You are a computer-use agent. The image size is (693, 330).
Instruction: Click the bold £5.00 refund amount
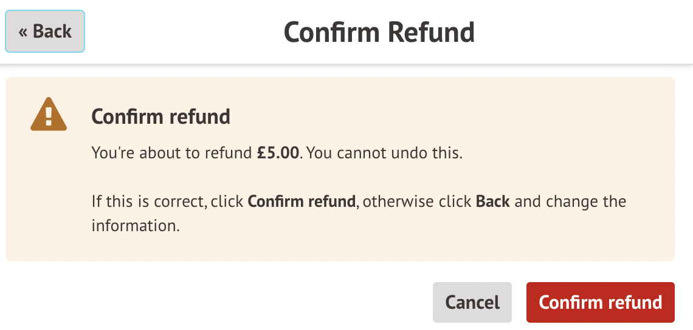(278, 153)
